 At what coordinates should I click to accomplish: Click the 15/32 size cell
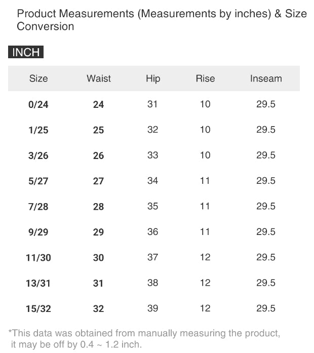(x=38, y=309)
